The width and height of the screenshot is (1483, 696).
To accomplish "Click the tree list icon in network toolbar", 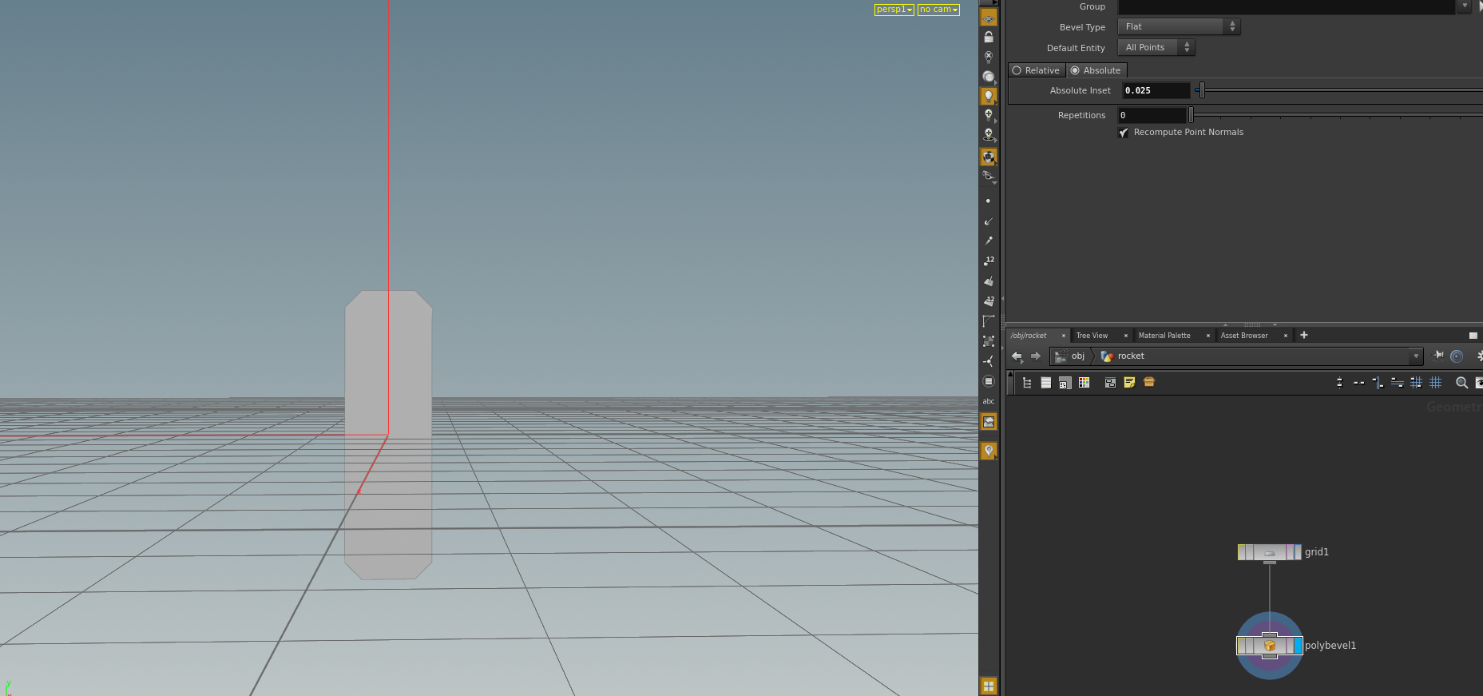I will point(1027,383).
